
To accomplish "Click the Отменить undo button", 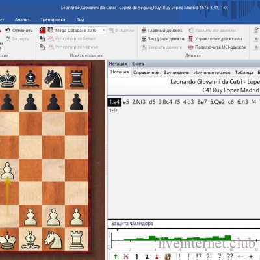I will [x=19, y=31].
